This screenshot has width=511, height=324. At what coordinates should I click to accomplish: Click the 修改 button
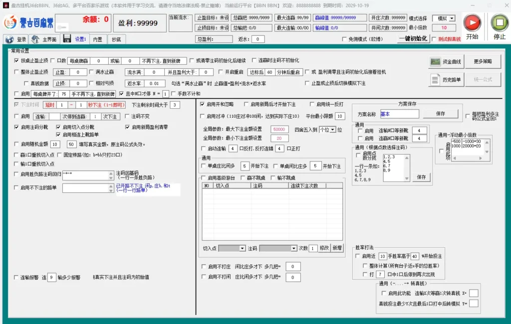(x=324, y=248)
